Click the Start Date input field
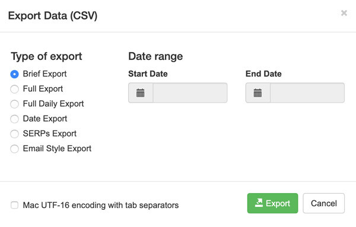The width and height of the screenshot is (356, 227). click(x=190, y=92)
